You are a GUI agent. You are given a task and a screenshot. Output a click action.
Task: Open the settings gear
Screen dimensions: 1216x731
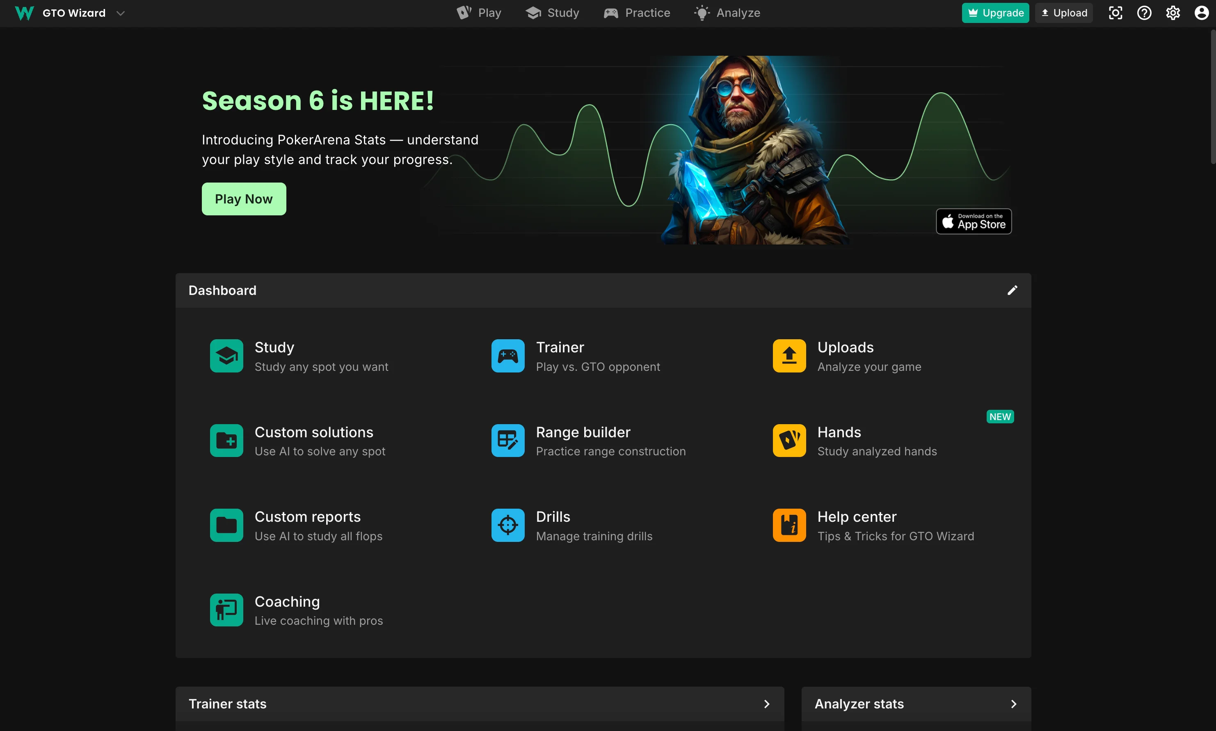point(1173,13)
